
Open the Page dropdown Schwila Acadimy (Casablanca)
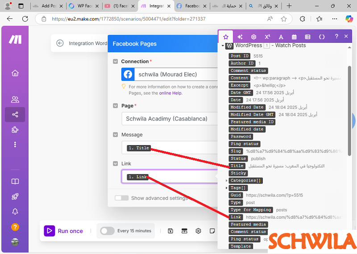coord(170,119)
